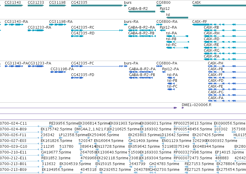Click the CASK gene label

pyautogui.click(x=197, y=3)
